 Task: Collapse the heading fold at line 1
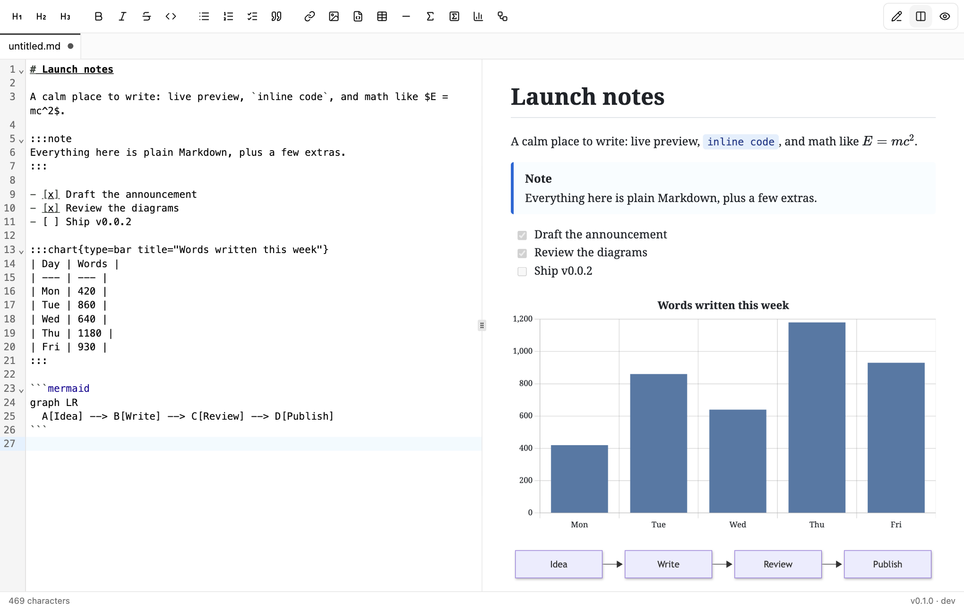point(21,71)
